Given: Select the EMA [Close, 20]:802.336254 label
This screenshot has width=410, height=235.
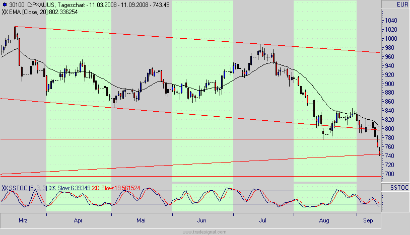Looking at the screenshot, I should tap(43, 12).
